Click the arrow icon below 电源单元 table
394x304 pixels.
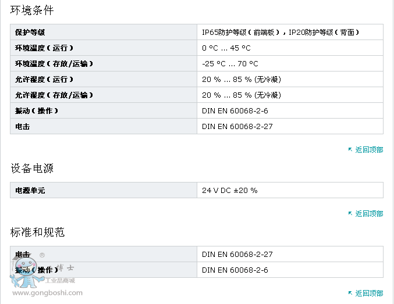coord(350,214)
